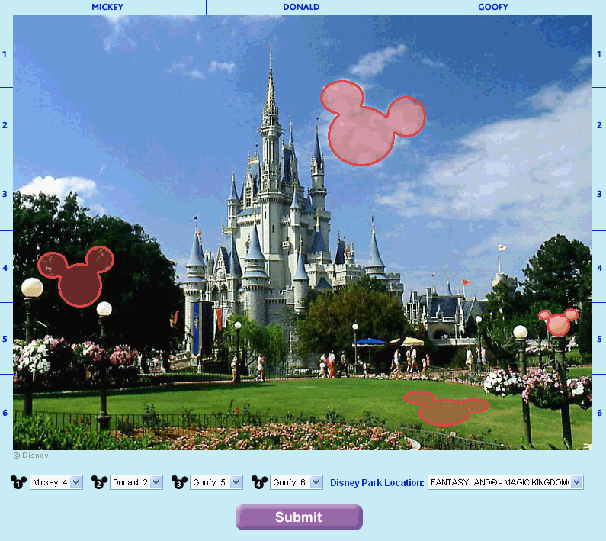Click the Submit button

coord(299,517)
